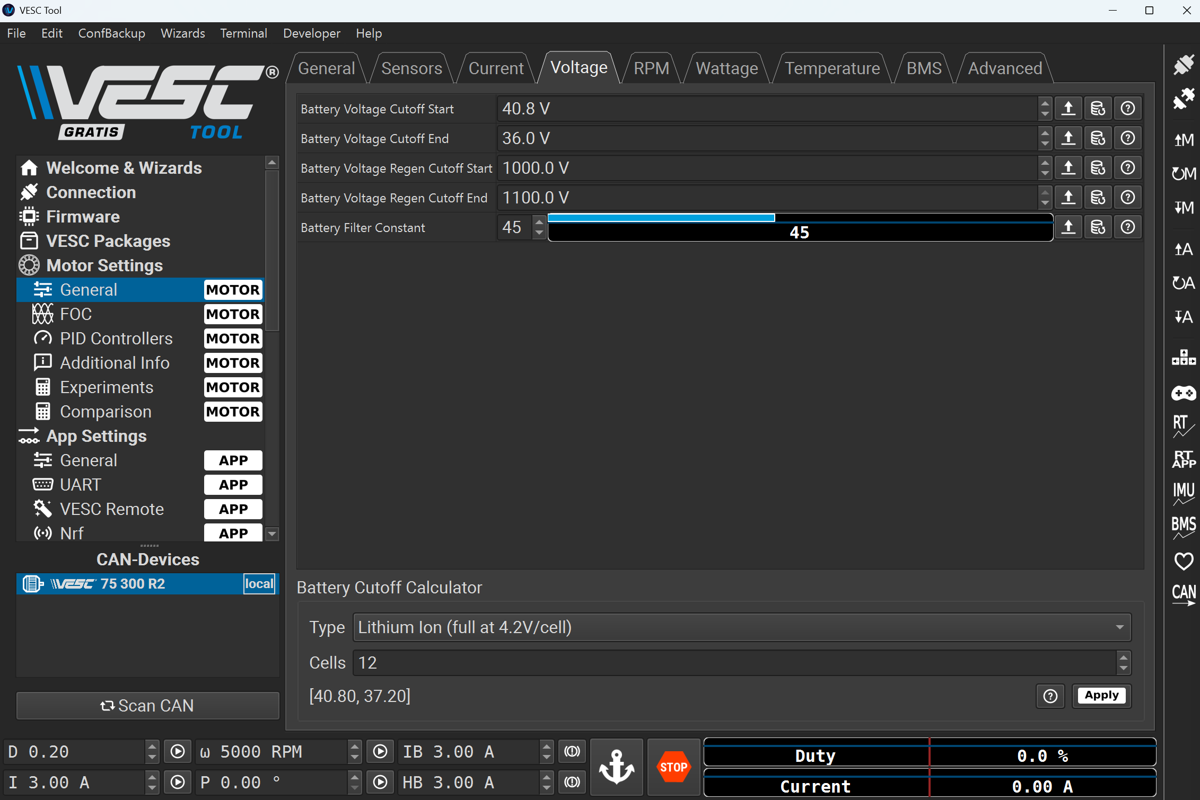Click the top connect plug icon
1200x800 pixels.
pyautogui.click(x=1183, y=65)
